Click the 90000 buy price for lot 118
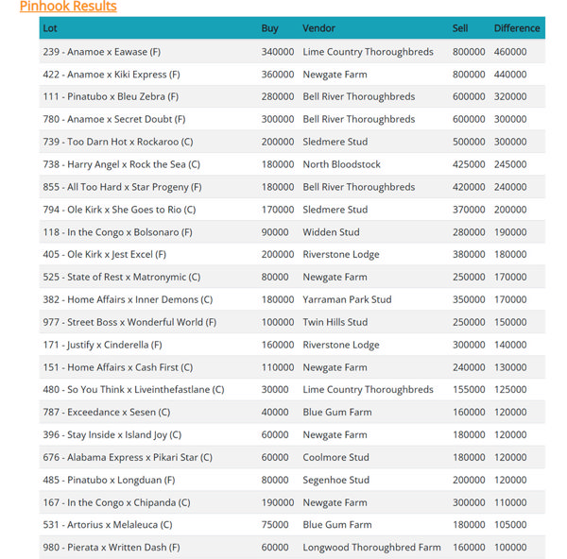The height and width of the screenshot is (559, 567). (x=275, y=232)
